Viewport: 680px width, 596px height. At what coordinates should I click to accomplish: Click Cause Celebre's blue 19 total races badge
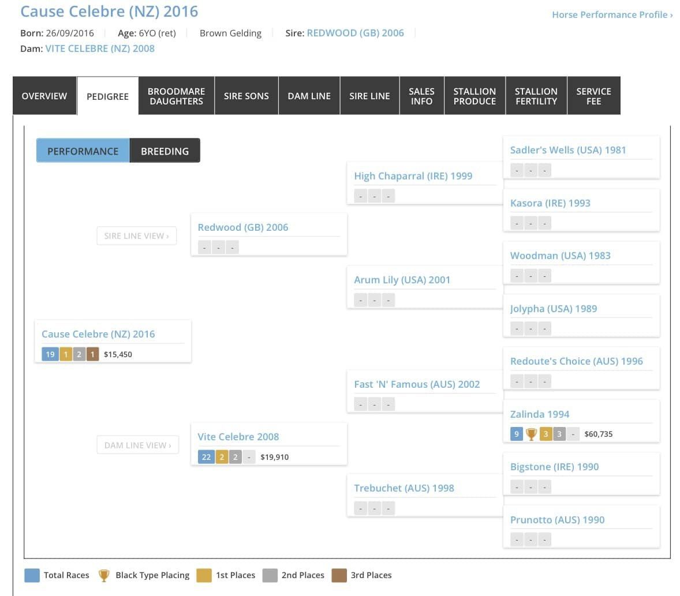(x=50, y=354)
